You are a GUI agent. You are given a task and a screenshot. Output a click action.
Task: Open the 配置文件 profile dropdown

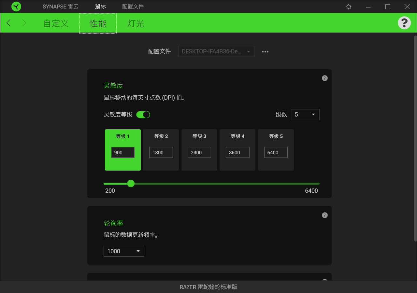pos(216,51)
